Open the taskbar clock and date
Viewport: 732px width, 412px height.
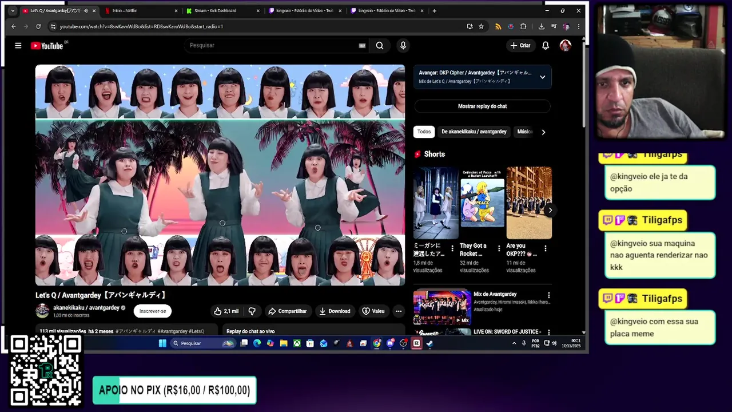pyautogui.click(x=572, y=343)
